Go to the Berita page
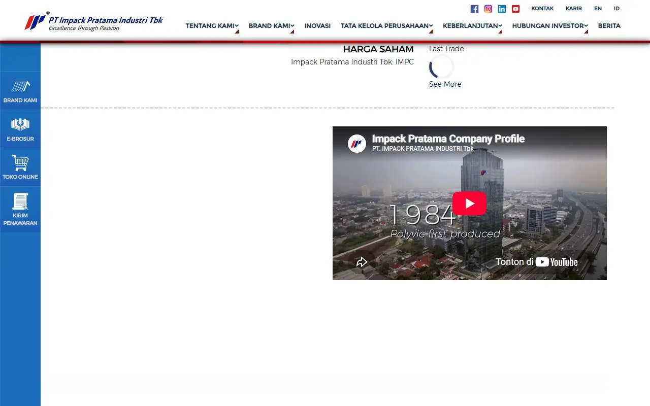 (609, 26)
